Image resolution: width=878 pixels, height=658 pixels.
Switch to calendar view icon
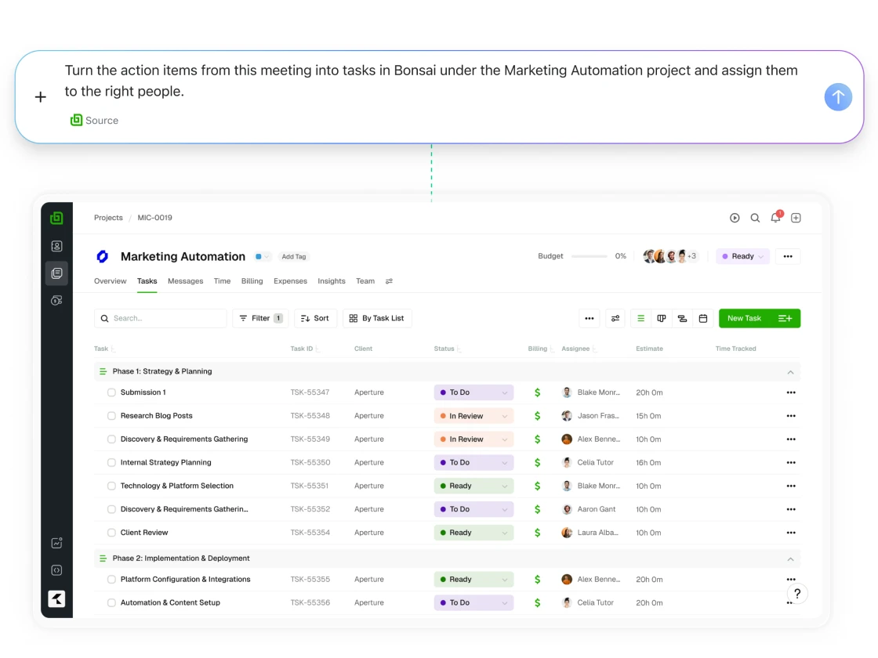click(702, 318)
